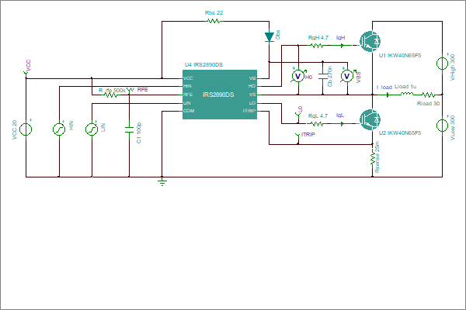466x310 pixels.
Task: Click the HO voltmeter symbol
Action: click(x=297, y=76)
